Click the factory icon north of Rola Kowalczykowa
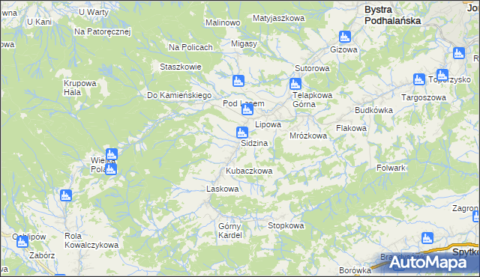Screen dimensions: 480x277 pyautogui.click(x=66, y=195)
